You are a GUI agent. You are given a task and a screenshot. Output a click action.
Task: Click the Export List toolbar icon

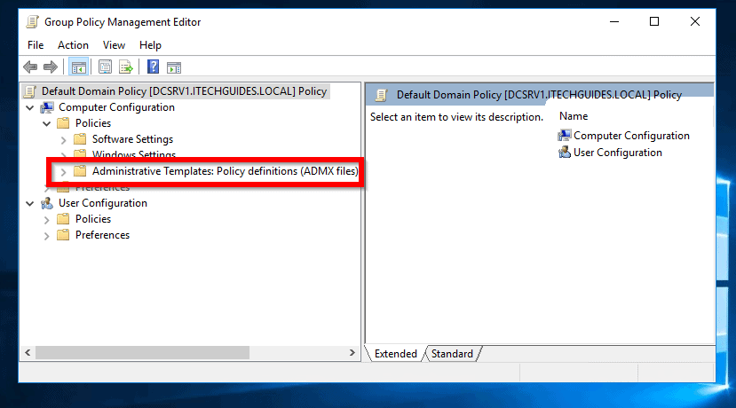pos(126,67)
